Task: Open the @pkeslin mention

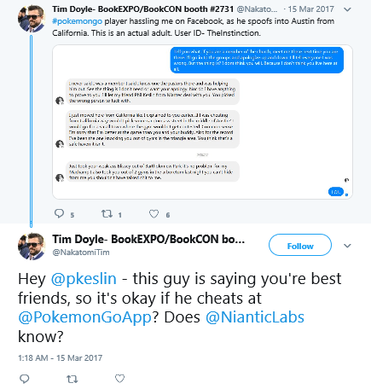Action: pyautogui.click(x=84, y=279)
